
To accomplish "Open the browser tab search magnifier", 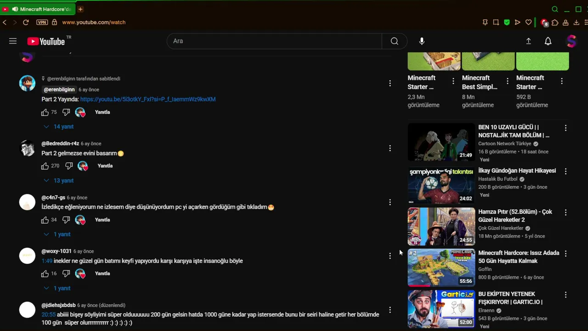I will click(555, 9).
